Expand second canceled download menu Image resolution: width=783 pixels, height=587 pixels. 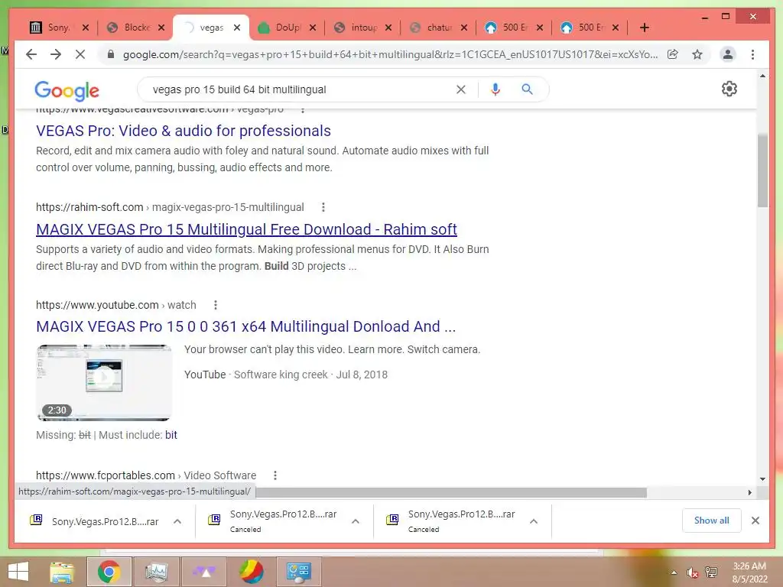click(x=356, y=521)
